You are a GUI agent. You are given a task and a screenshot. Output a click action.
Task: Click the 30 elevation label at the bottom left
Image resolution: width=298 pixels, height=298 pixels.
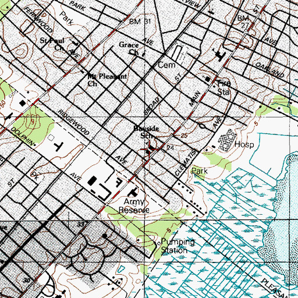[27, 281]
